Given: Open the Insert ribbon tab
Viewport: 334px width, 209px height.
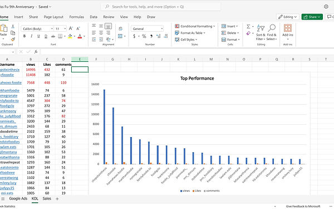Looking at the screenshot, I should pyautogui.click(x=18, y=17).
